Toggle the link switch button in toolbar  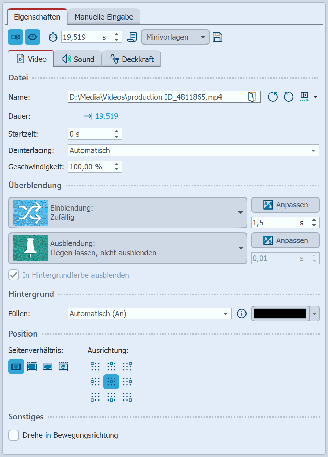tap(15, 37)
